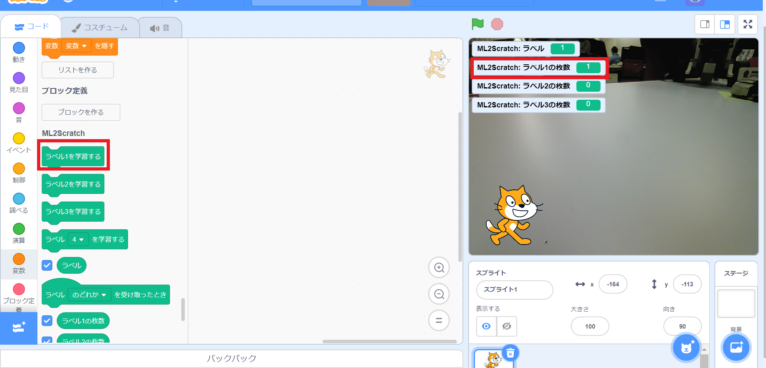Image resolution: width=766 pixels, height=368 pixels.
Task: Open label number dropdown showing 4
Action: tap(78, 239)
